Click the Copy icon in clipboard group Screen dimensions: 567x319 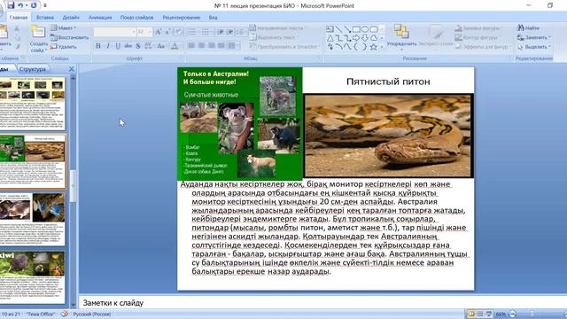pos(17,37)
